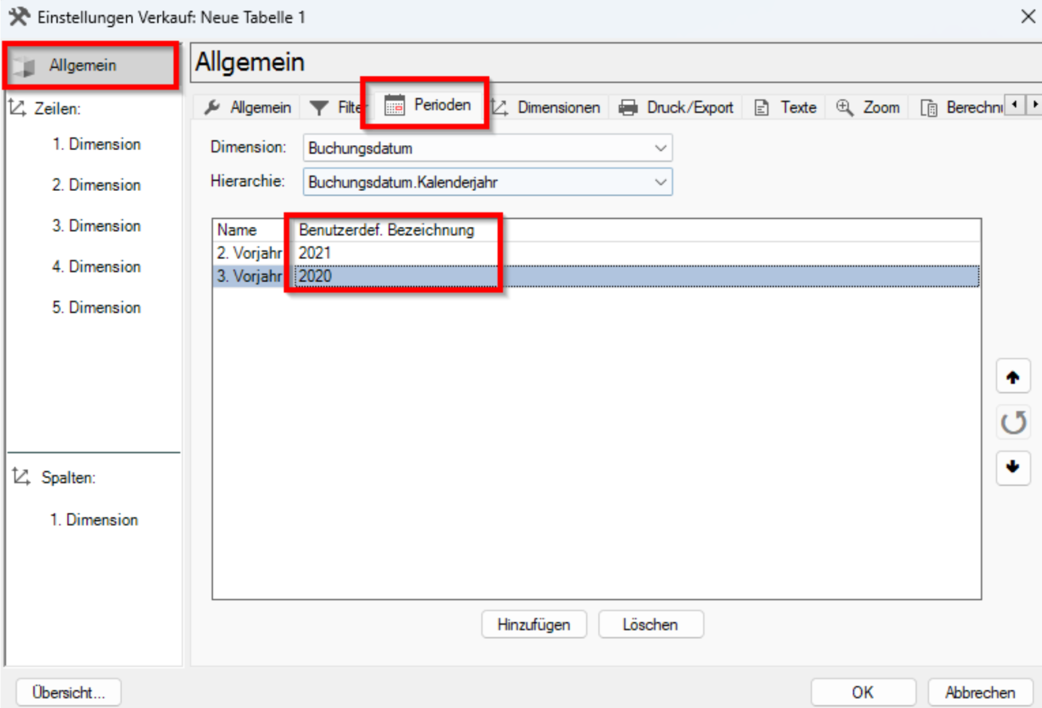Click the Benutzerdef. Bezeichnung column header
Image resolution: width=1042 pixels, height=708 pixels.
[x=386, y=230]
